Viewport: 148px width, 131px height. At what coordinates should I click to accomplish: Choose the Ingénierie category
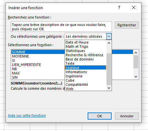click(85, 76)
